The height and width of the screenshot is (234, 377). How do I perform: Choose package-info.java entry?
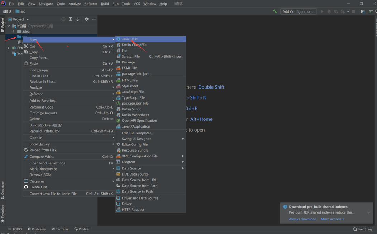pos(151,73)
